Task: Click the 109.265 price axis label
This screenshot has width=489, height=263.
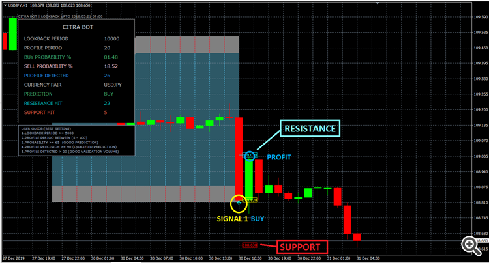Action: (x=481, y=94)
